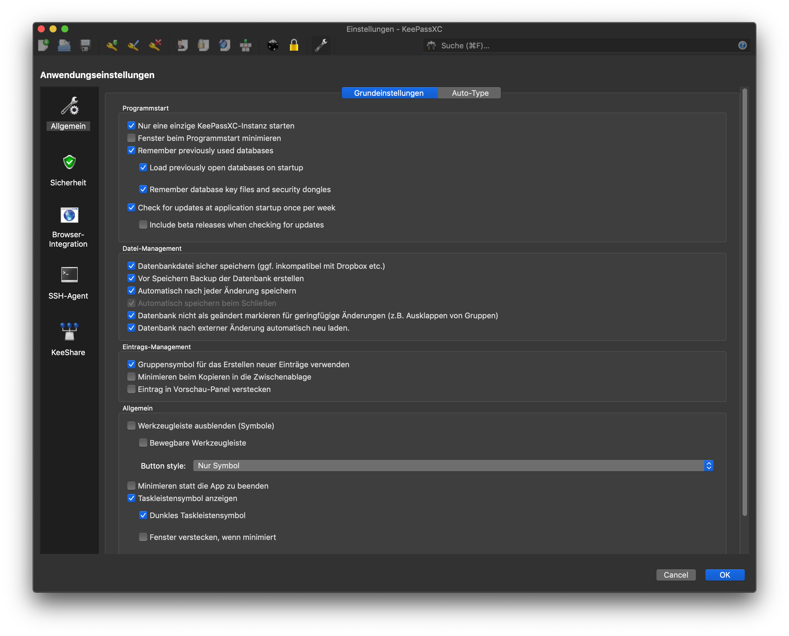Click inside the Suche search field
The image size is (789, 636).
(549, 45)
